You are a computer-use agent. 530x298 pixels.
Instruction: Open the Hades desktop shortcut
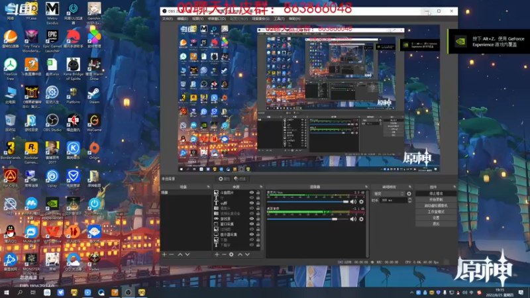point(94,262)
